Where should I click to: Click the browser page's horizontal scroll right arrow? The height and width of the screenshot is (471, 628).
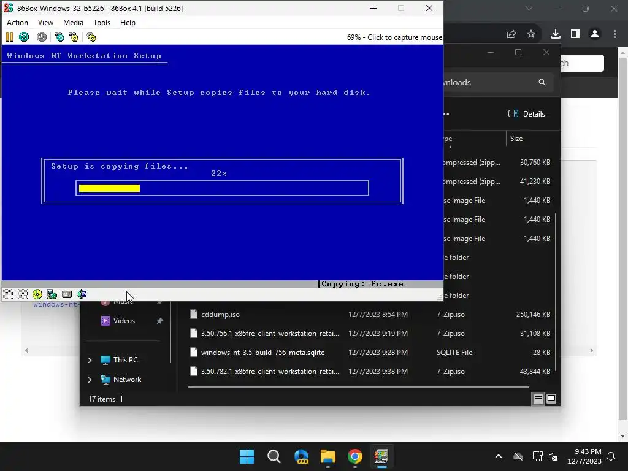(x=592, y=350)
